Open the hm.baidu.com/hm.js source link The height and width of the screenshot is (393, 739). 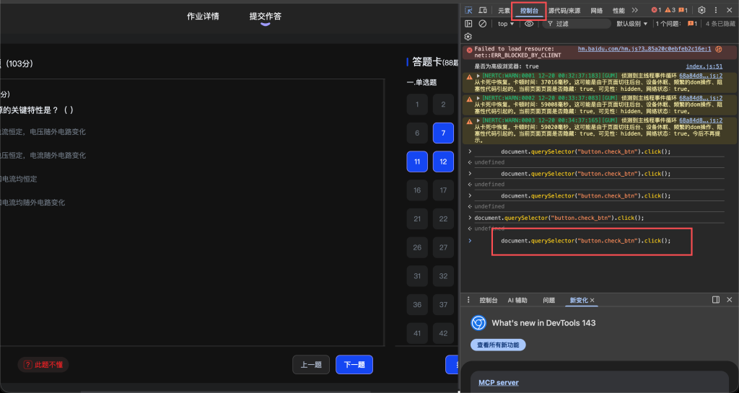(644, 49)
